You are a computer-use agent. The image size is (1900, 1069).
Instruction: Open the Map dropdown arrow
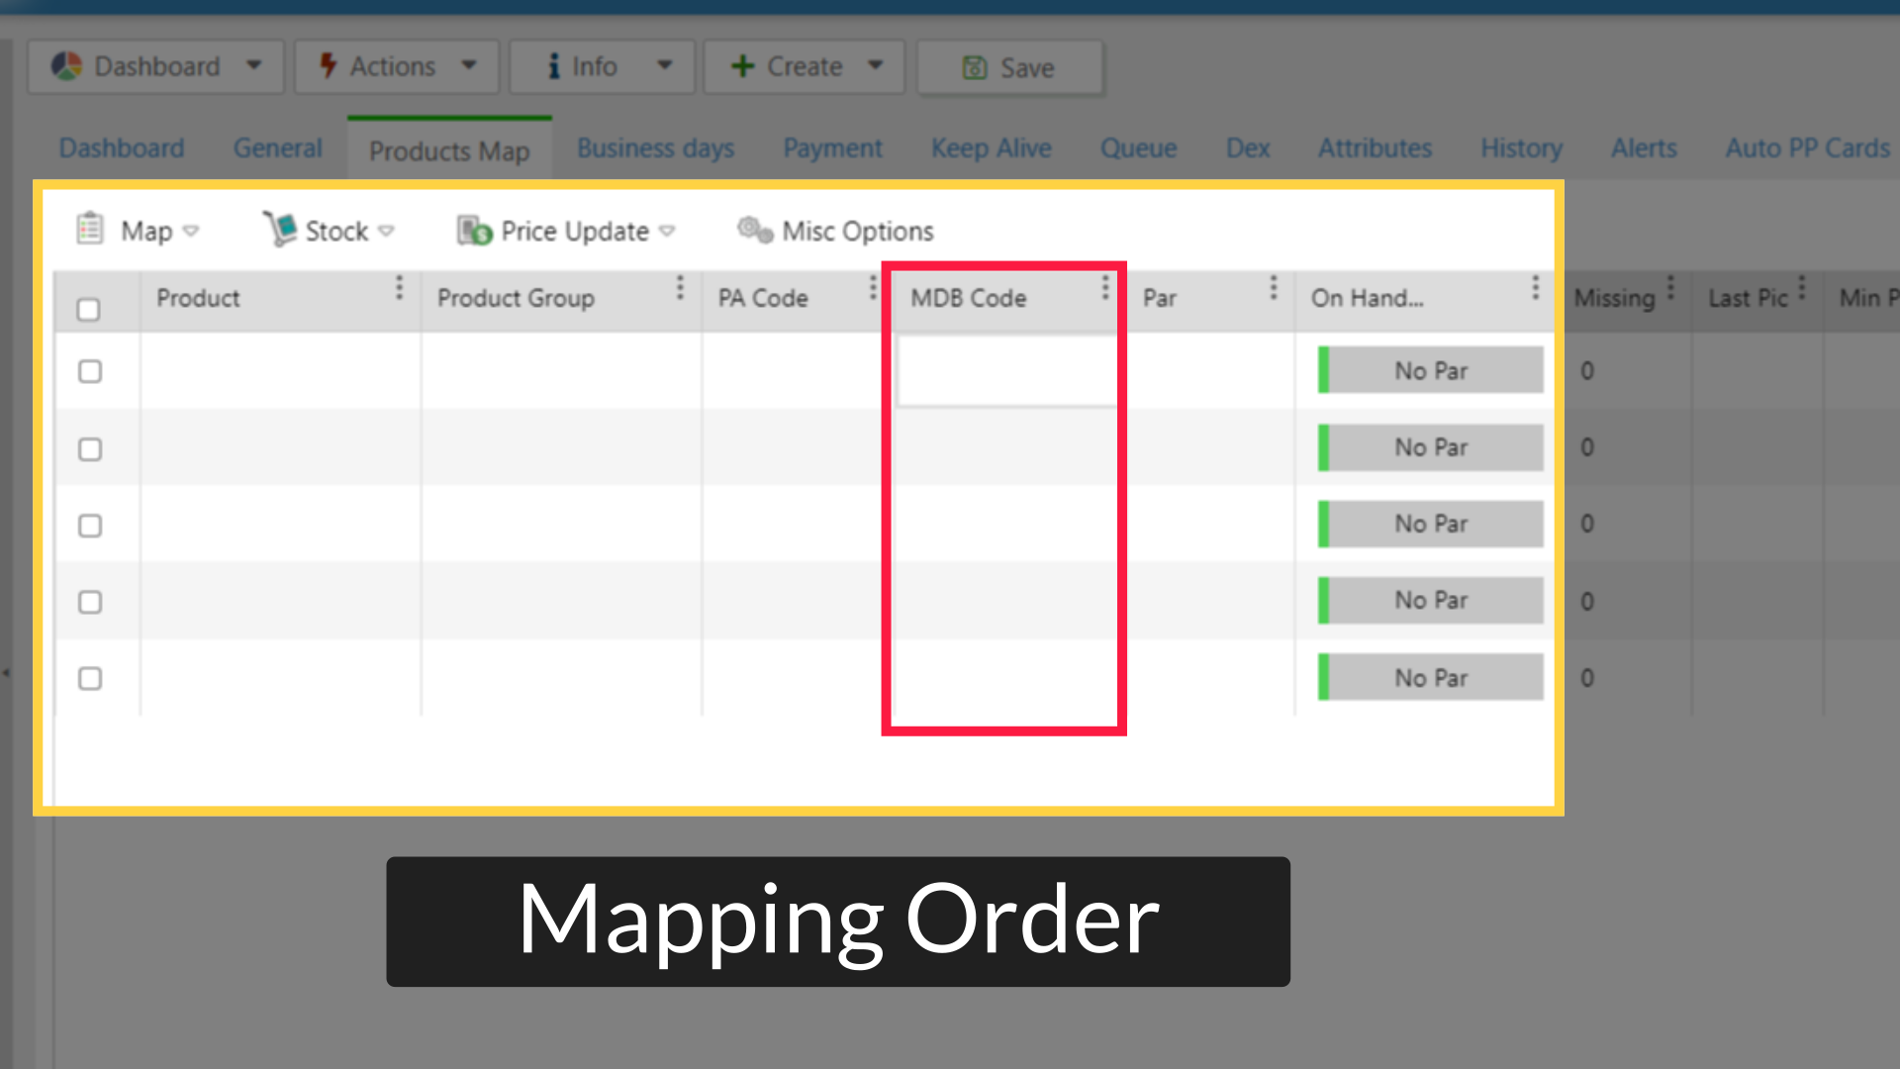(191, 232)
